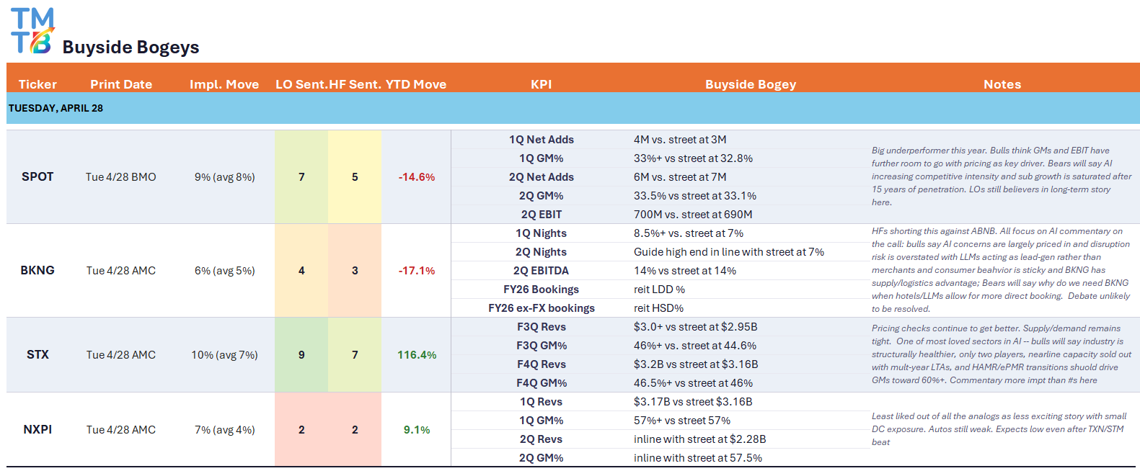Viewport: 1140px width, 471px height.
Task: Click the TMTB logo icon
Action: 32,31
